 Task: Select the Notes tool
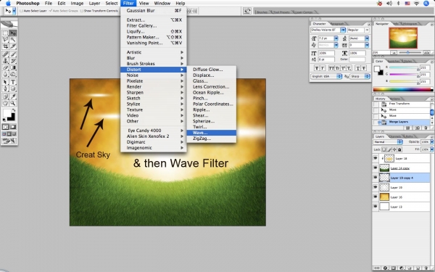click(5, 96)
